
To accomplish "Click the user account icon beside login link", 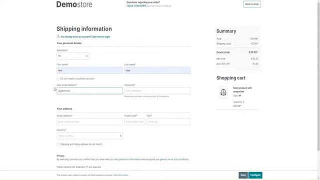I will tap(58, 36).
